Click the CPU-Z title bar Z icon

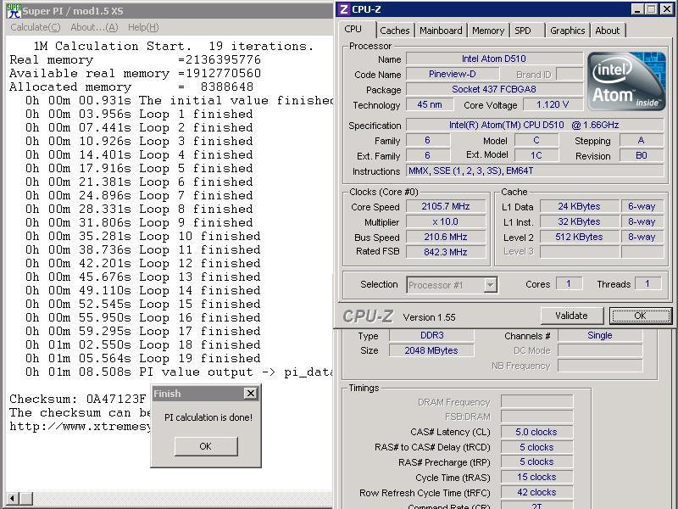click(x=344, y=9)
